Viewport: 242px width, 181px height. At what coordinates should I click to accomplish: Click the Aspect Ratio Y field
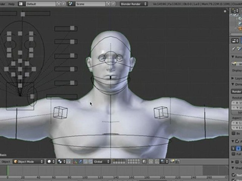pyautogui.click(x=237, y=128)
